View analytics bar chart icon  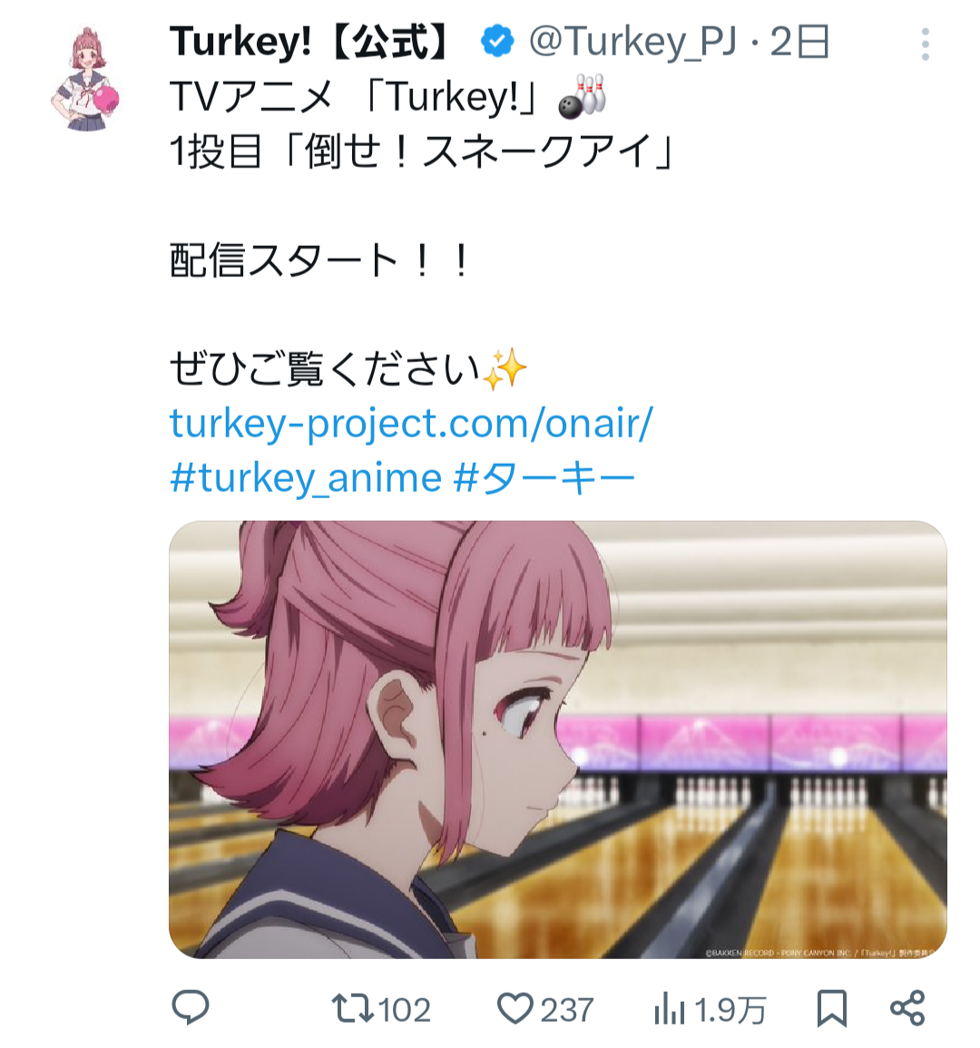pos(669,1009)
